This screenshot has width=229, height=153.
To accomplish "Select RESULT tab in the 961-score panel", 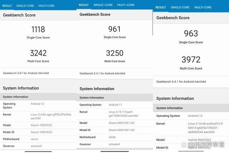I will pos(84,5).
